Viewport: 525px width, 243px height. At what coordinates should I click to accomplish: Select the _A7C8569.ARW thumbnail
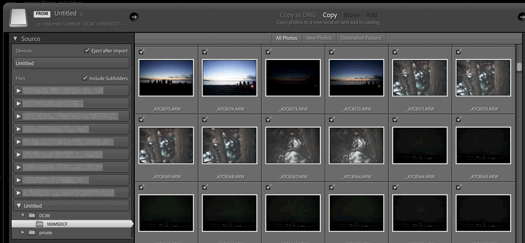click(x=166, y=145)
